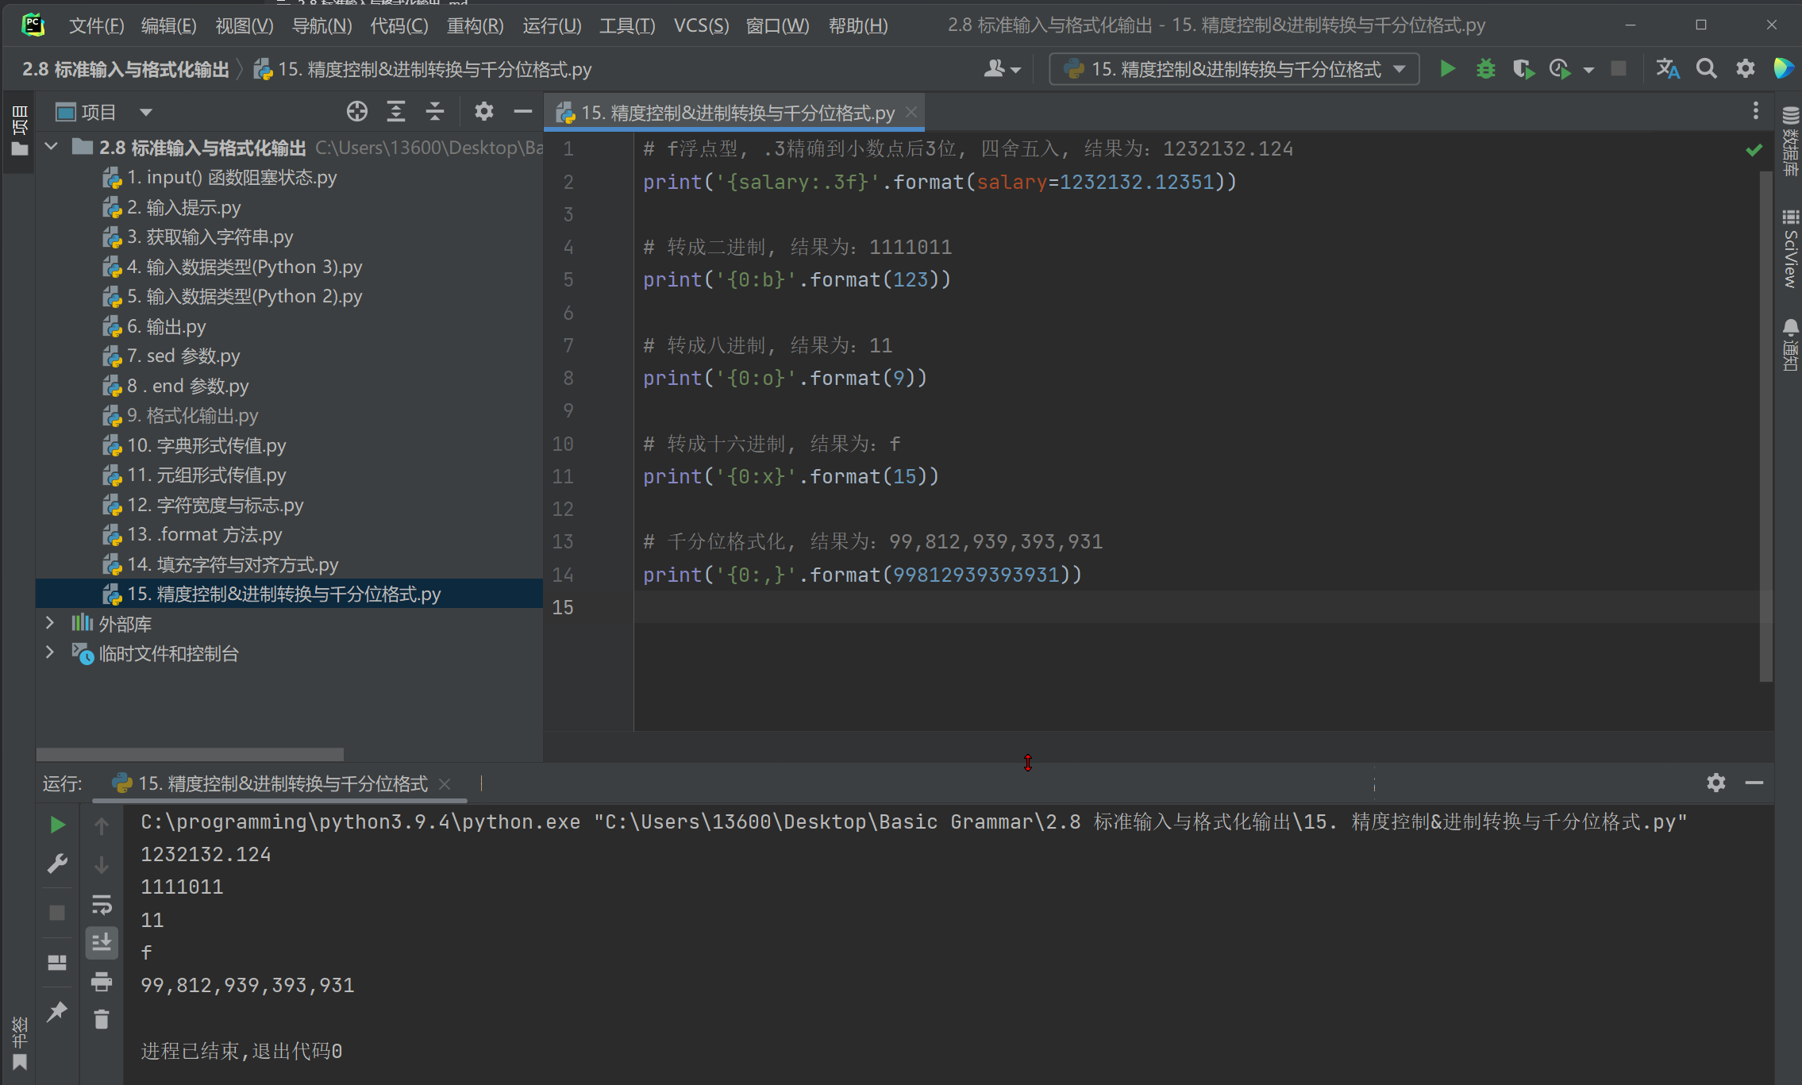Screen dimensions: 1802x1085
Task: Open run configuration selector dropdown
Action: pyautogui.click(x=1234, y=69)
